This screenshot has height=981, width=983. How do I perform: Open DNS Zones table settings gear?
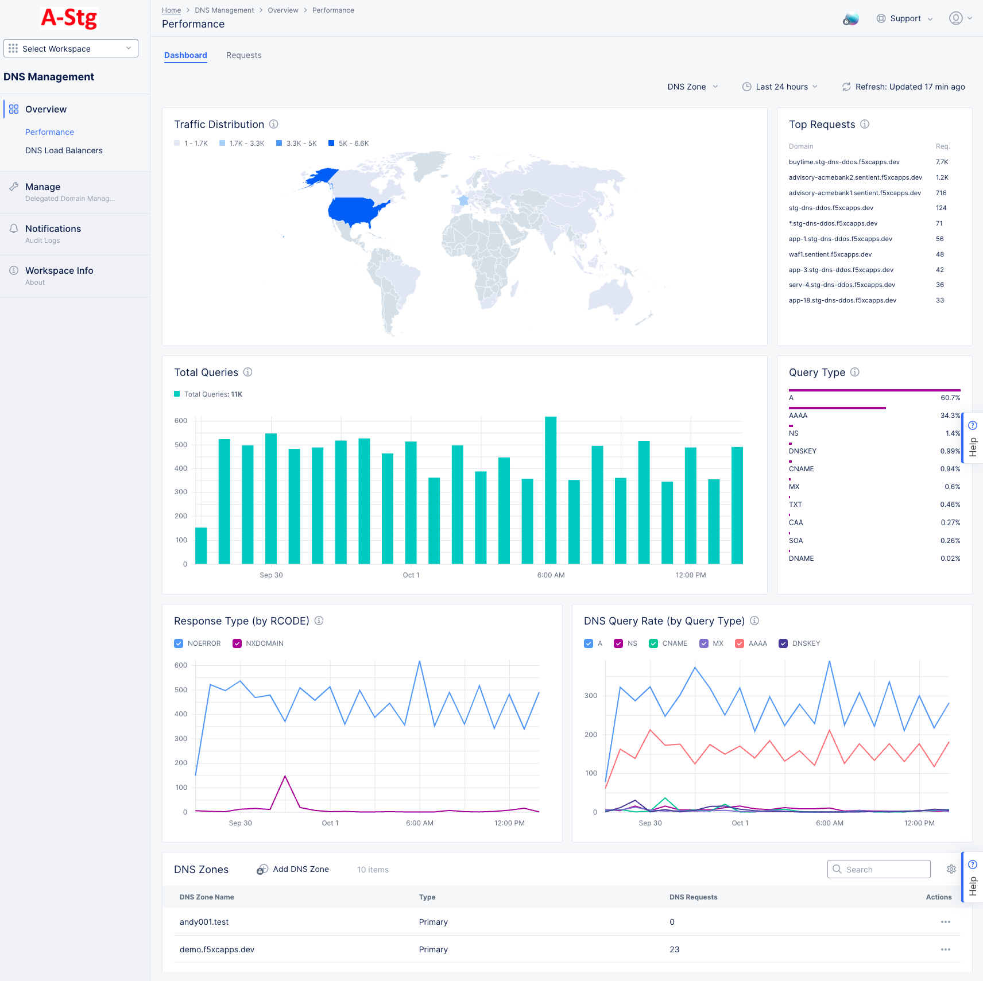pyautogui.click(x=951, y=869)
